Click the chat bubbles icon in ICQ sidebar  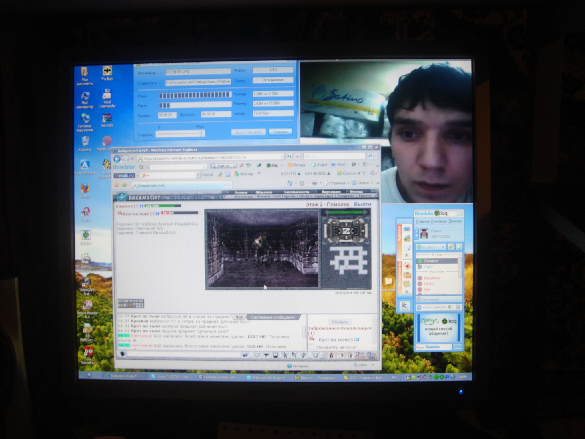407,284
